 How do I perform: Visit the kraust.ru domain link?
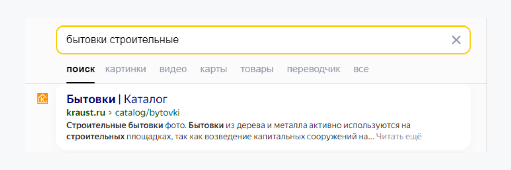85,113
